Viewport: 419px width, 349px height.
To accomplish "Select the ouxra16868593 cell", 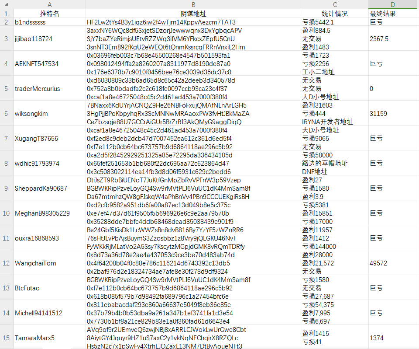I will (49, 238).
